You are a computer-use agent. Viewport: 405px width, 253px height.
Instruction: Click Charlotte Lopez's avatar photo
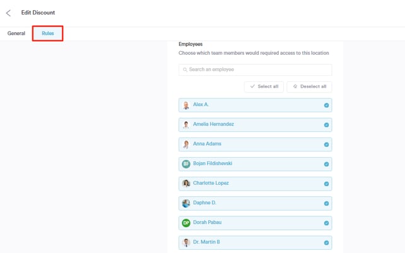(186, 184)
